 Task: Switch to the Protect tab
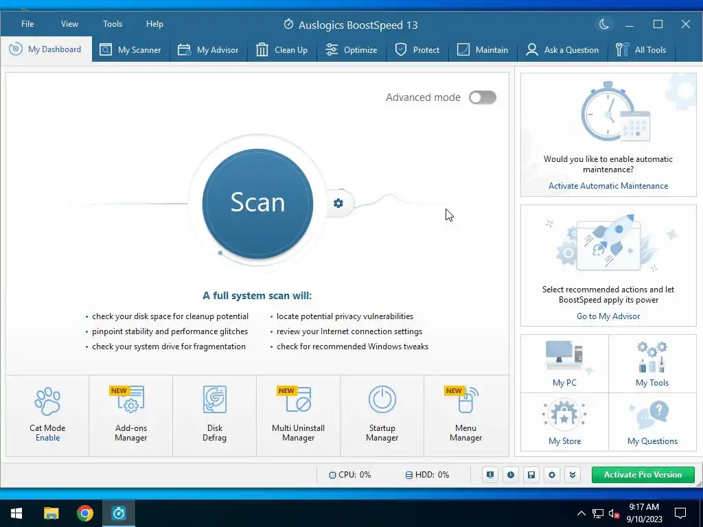point(417,49)
